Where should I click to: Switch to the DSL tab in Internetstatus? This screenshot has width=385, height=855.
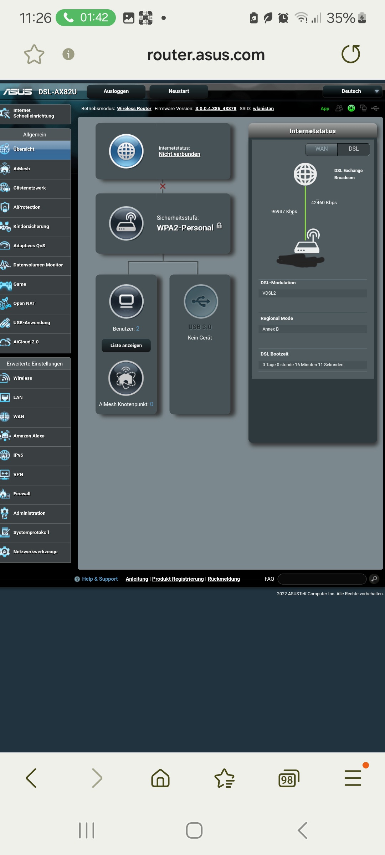354,149
